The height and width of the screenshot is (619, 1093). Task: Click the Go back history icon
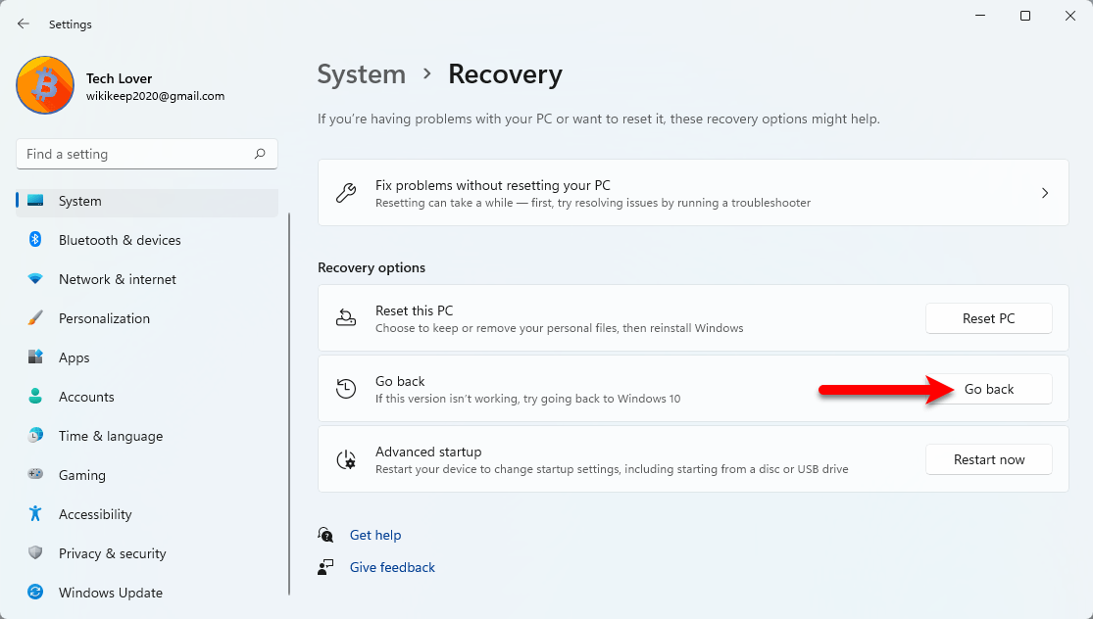[346, 389]
